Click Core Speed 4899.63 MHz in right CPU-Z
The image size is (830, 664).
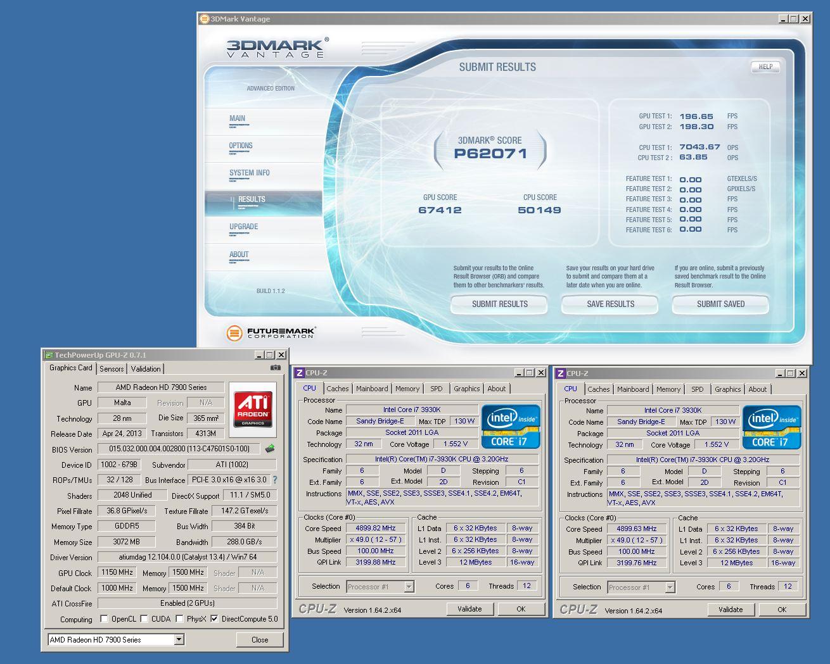(x=637, y=529)
